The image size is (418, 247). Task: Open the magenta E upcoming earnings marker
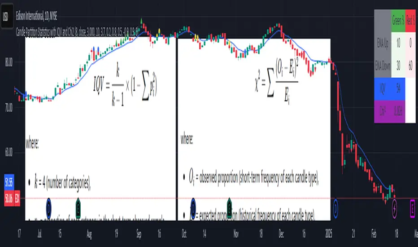(413, 208)
